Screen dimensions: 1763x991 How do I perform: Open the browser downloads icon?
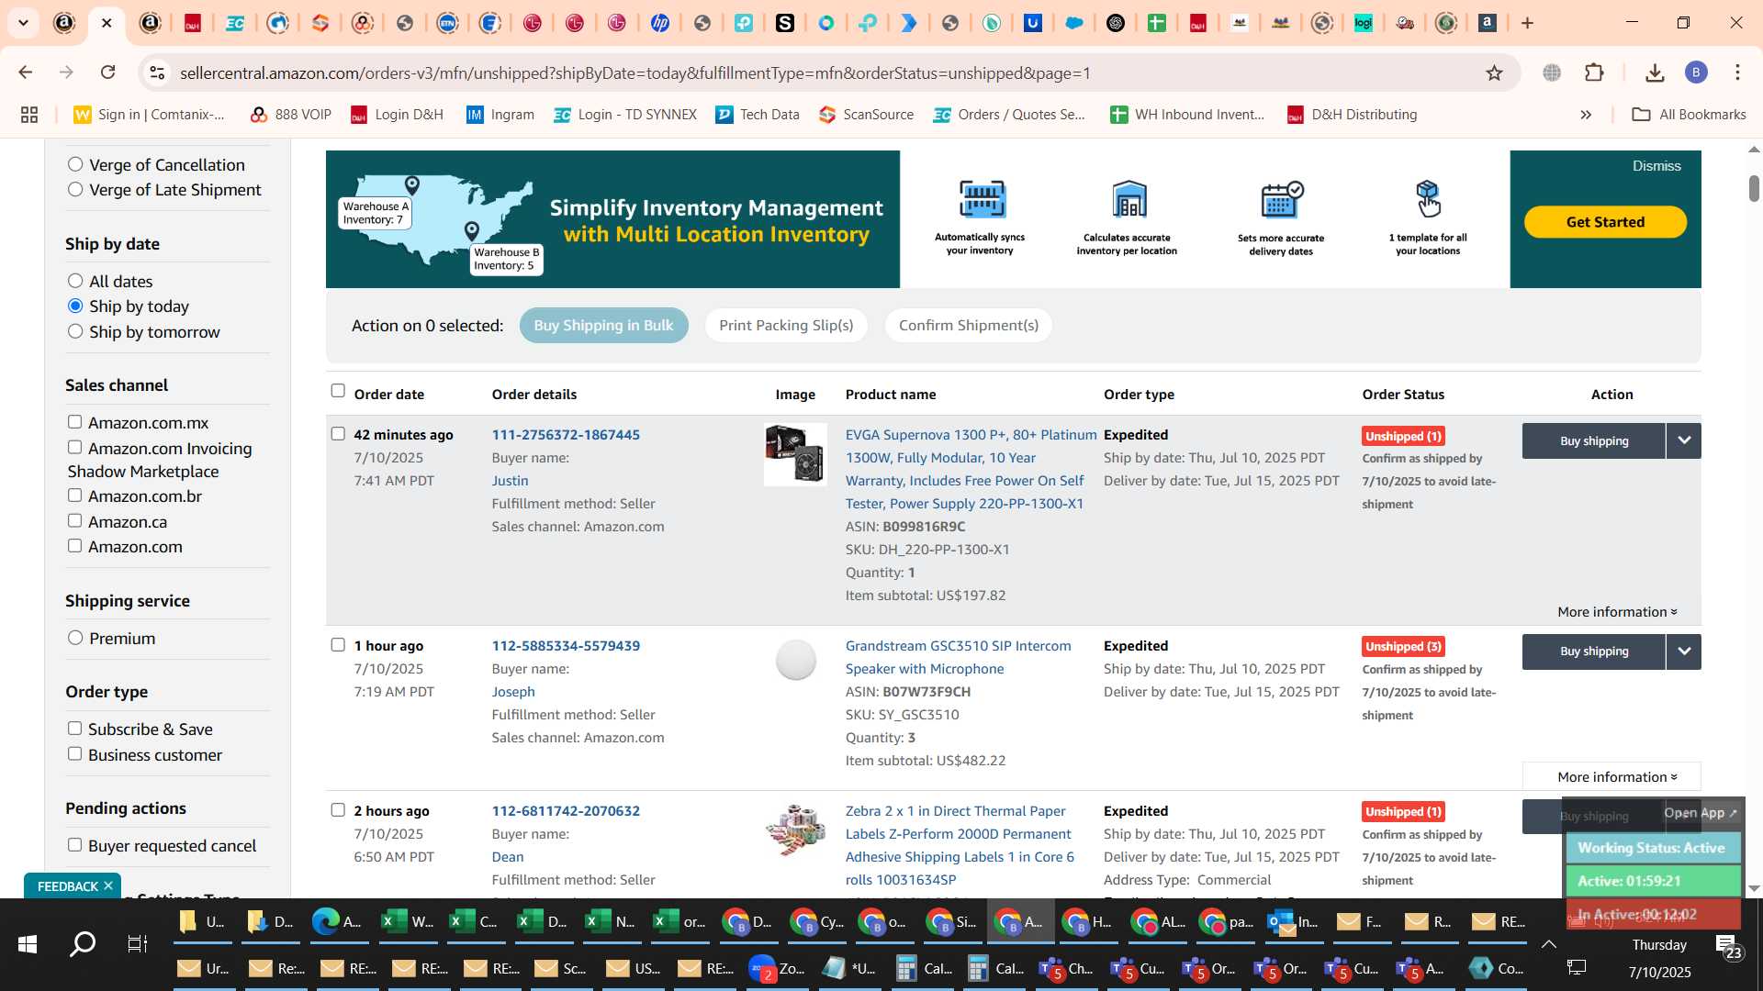tap(1655, 72)
